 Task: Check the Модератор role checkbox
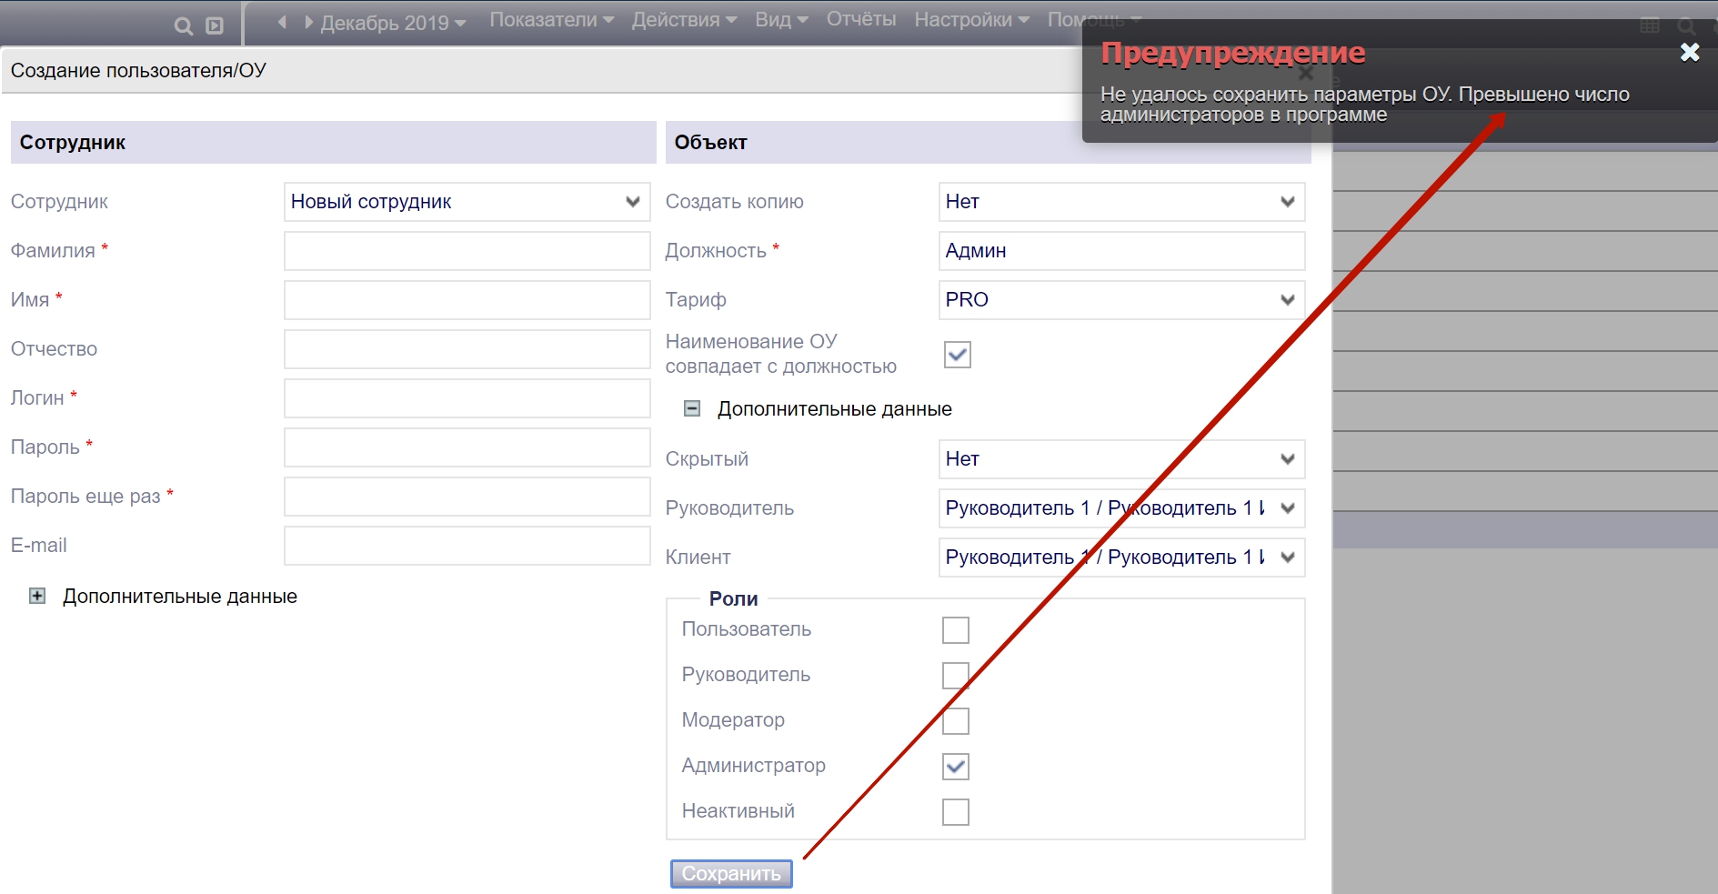pos(955,721)
